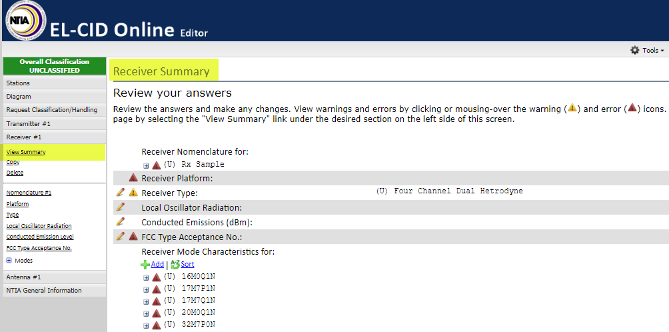
Task: Click the Overall Classification UNCLASSIFIED banner
Action: [x=55, y=66]
